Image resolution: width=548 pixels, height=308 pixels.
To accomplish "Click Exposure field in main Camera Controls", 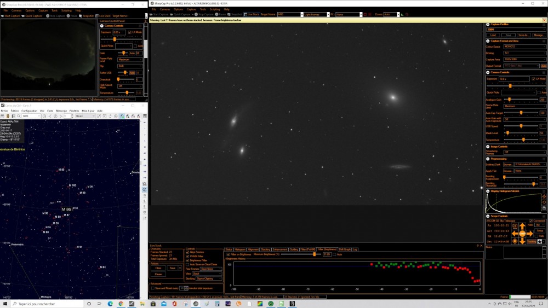I will pyautogui.click(x=514, y=79).
